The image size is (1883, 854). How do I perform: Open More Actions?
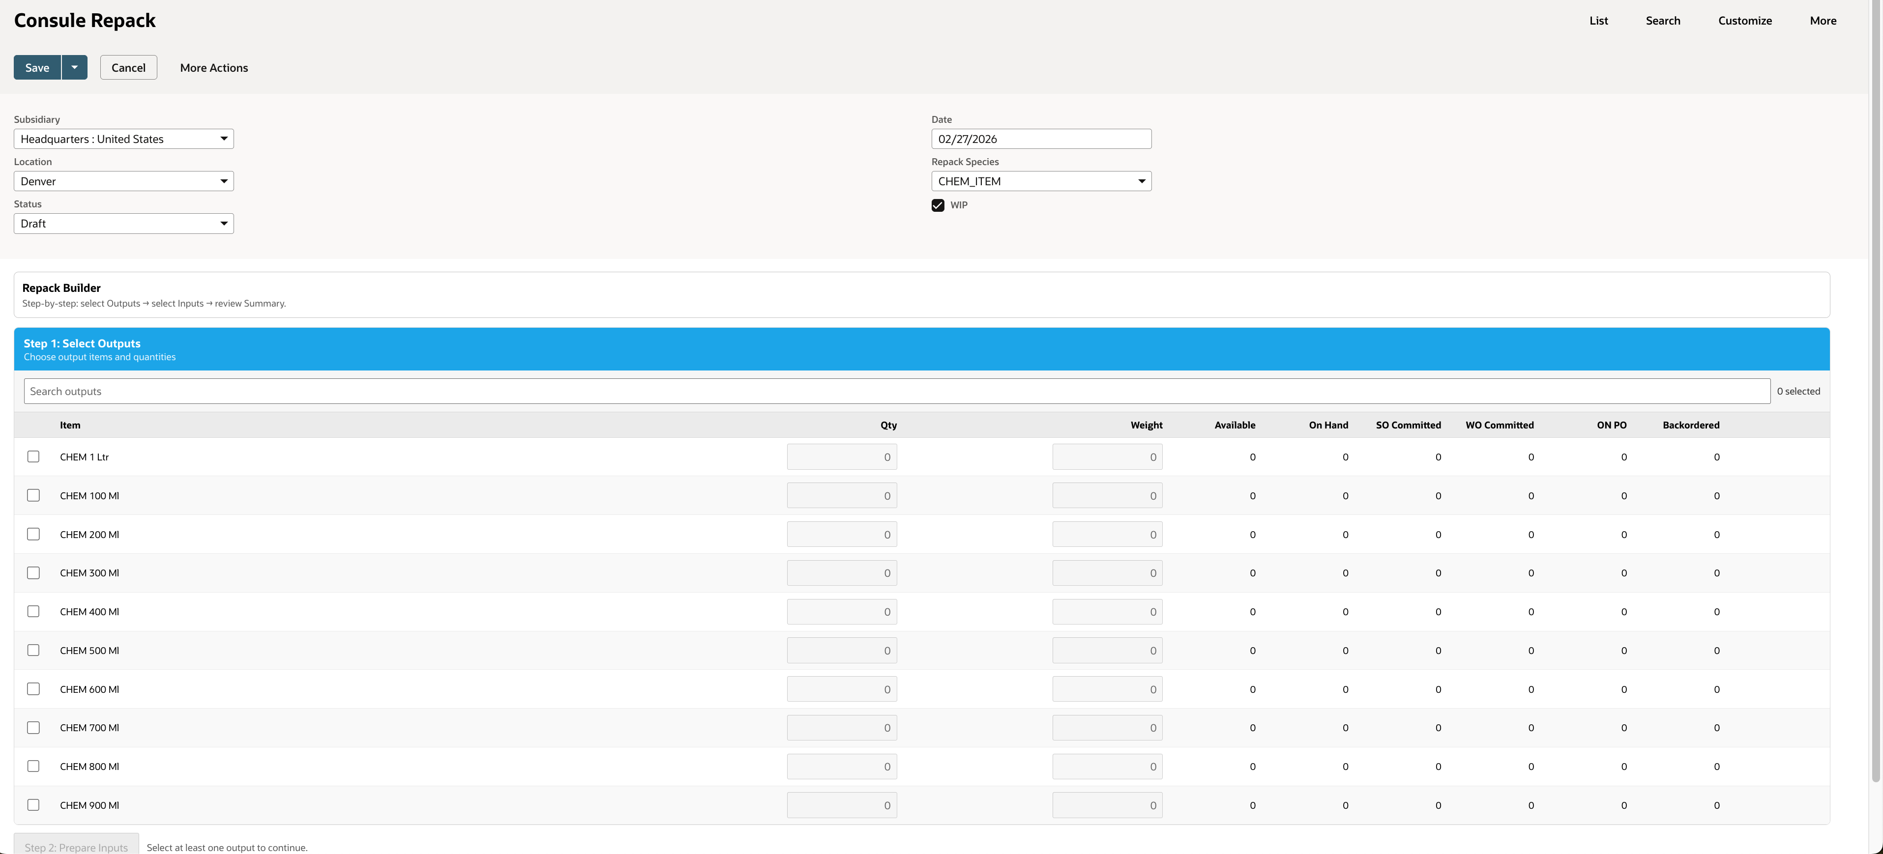[213, 67]
